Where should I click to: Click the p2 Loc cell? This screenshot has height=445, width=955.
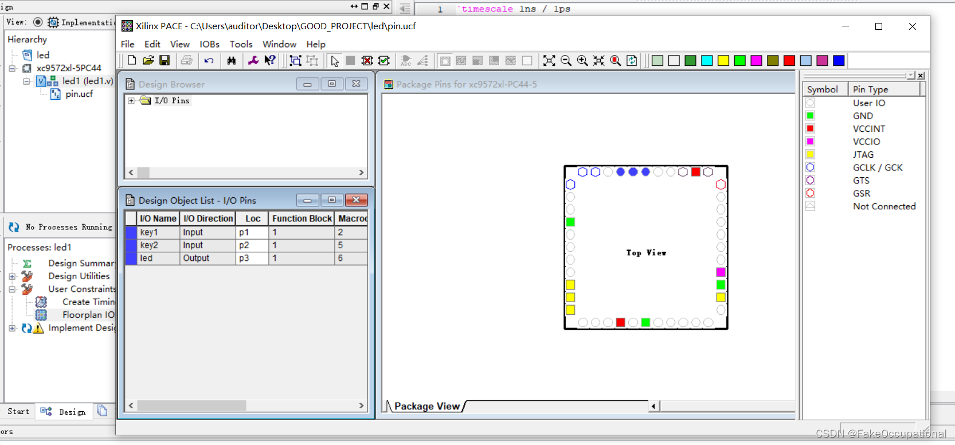252,245
